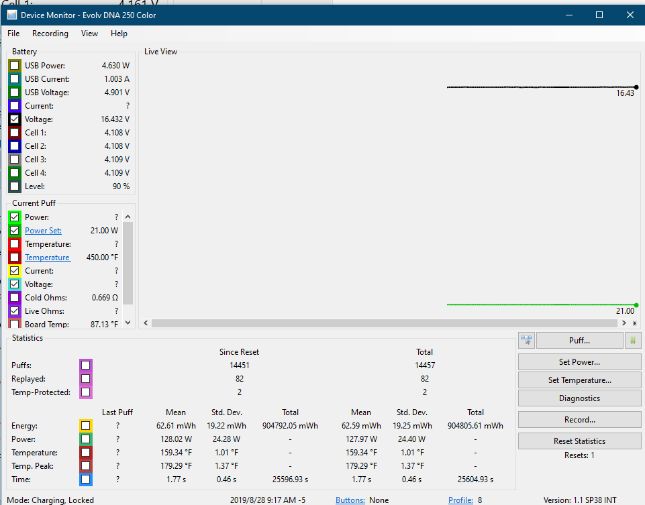Enable the Cold Ohms graph checkbox
This screenshot has height=505, width=645.
15,298
